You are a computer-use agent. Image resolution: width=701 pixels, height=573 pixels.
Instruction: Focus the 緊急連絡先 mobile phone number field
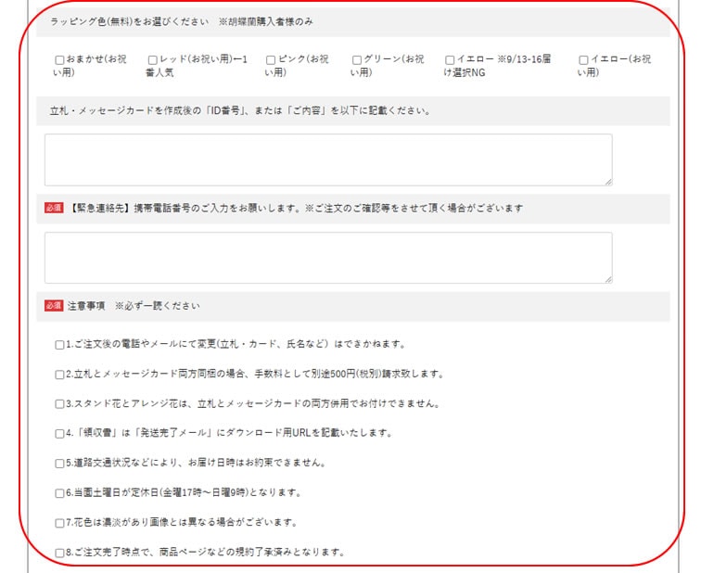pos(327,258)
